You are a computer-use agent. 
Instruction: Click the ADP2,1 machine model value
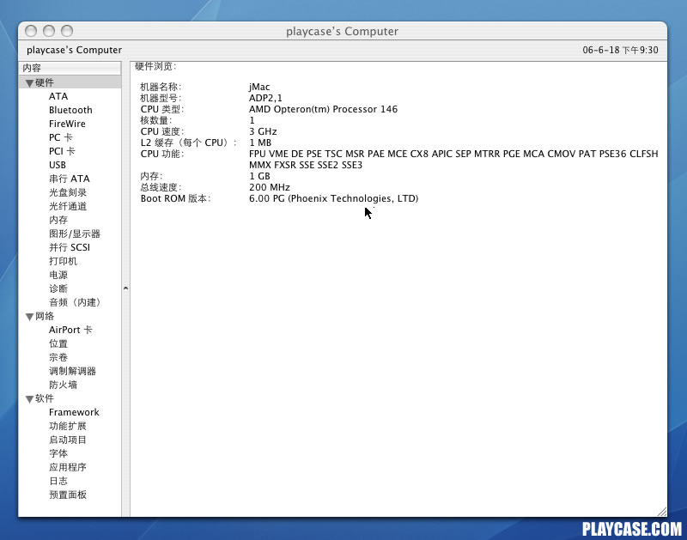pyautogui.click(x=265, y=98)
